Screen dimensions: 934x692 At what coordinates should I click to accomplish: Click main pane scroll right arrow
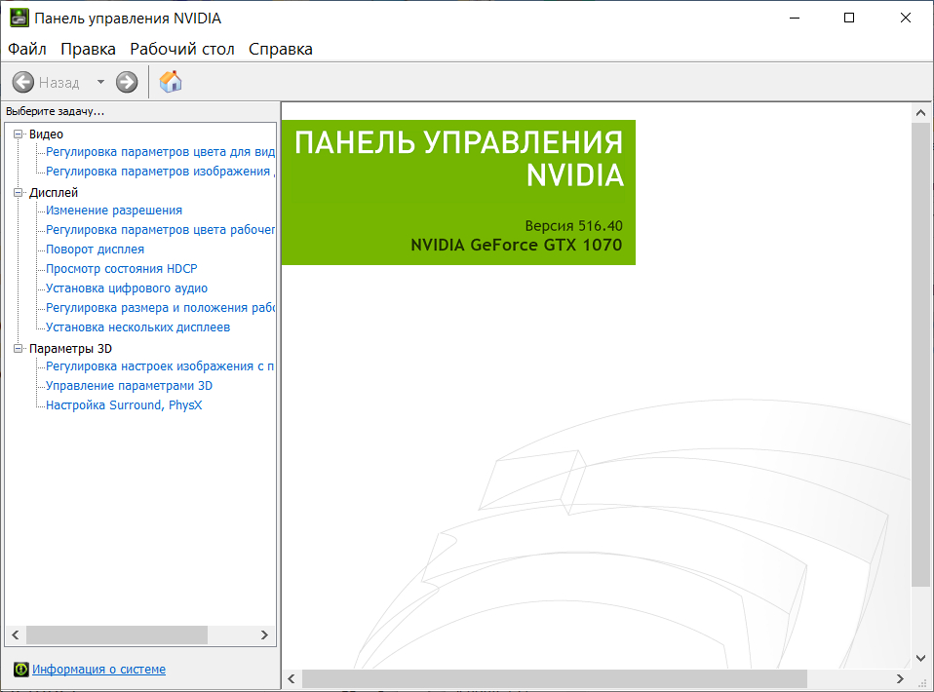[x=900, y=679]
